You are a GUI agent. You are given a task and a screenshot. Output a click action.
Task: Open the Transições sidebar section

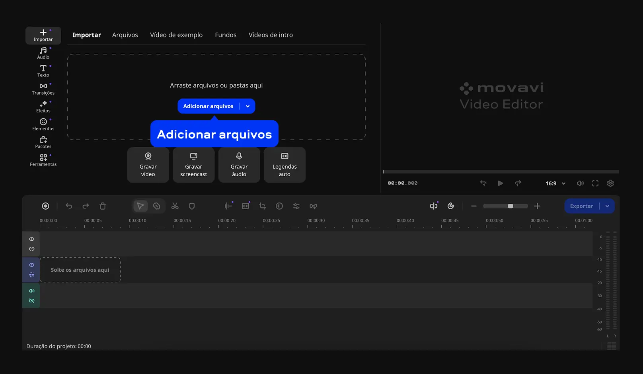pyautogui.click(x=43, y=89)
